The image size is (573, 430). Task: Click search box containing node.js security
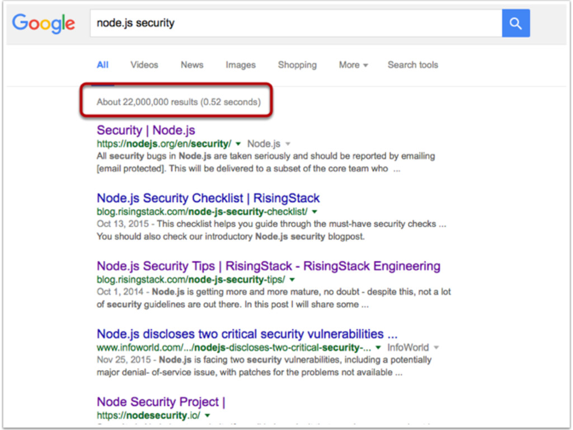296,23
